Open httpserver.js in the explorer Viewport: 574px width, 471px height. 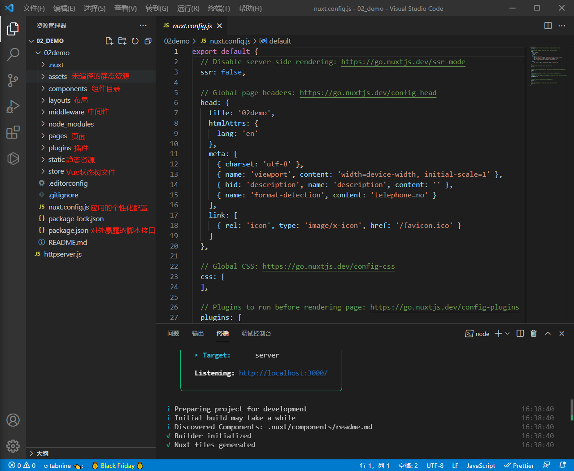[91, 254]
